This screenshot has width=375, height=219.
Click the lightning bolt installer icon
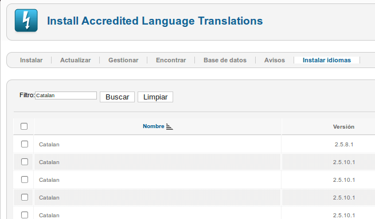tap(26, 21)
